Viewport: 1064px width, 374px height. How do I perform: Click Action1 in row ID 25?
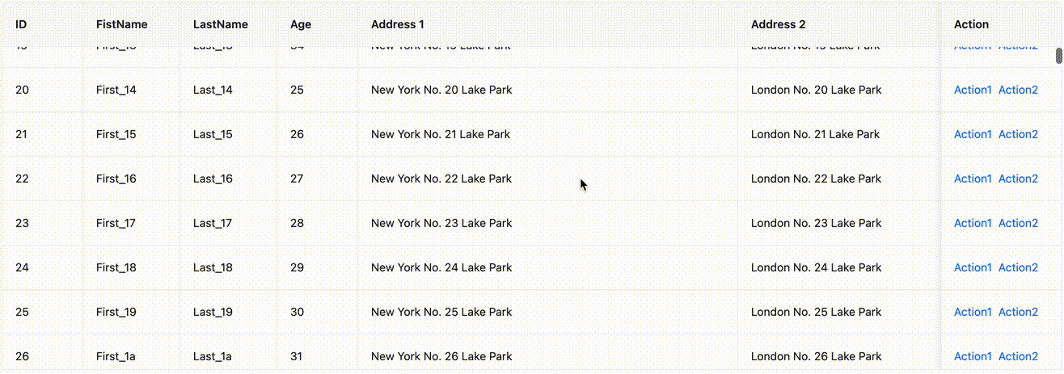(x=973, y=312)
